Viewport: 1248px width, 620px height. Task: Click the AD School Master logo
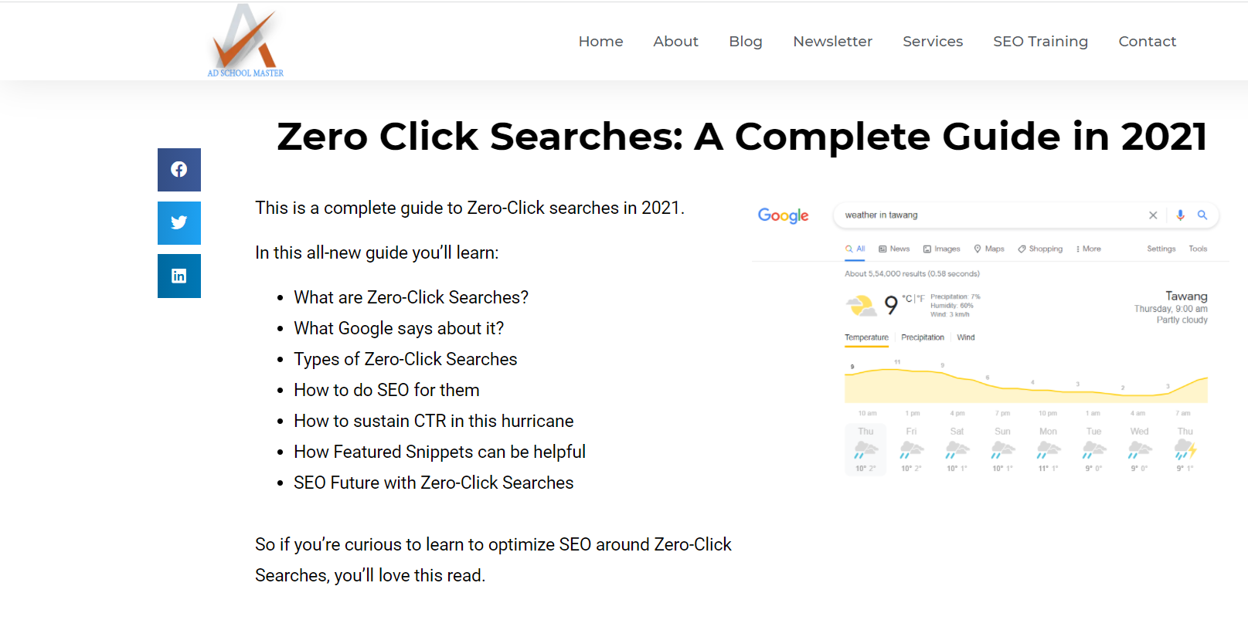coord(246,41)
